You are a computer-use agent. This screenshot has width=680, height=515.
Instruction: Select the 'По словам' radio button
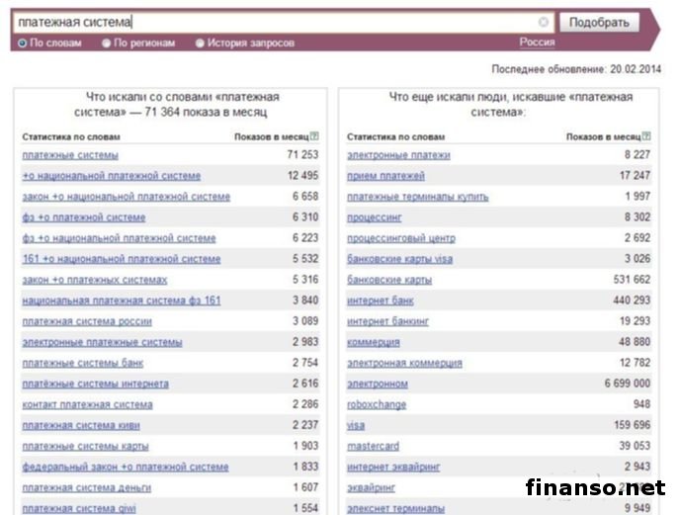23,43
